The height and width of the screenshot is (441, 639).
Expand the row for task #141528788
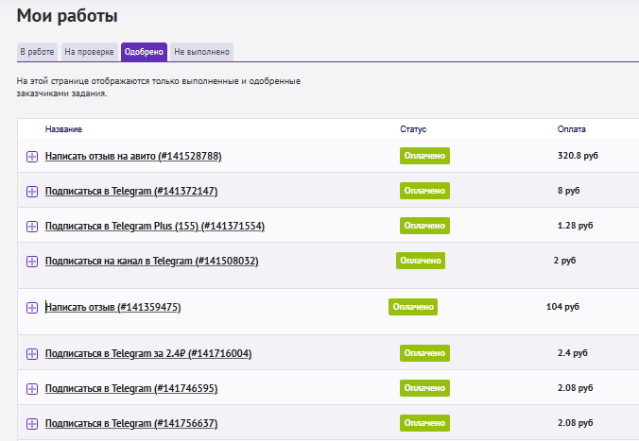(32, 157)
